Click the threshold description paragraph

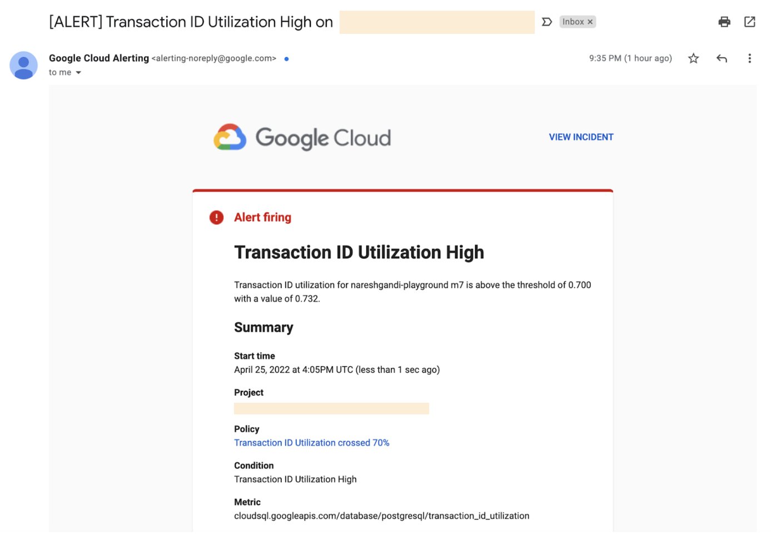pos(412,292)
